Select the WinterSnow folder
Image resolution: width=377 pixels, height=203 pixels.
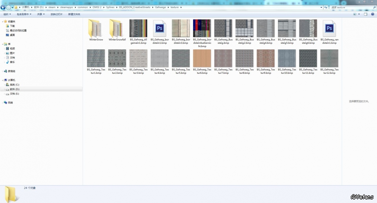click(96, 28)
